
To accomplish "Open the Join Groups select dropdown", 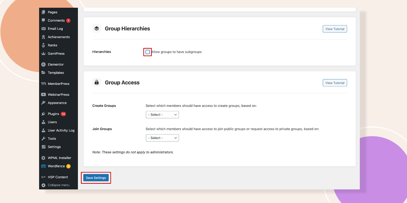I will click(x=162, y=138).
